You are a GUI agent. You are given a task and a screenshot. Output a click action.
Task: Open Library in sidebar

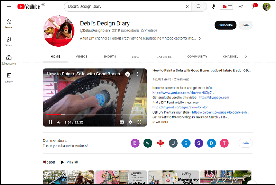(9, 78)
